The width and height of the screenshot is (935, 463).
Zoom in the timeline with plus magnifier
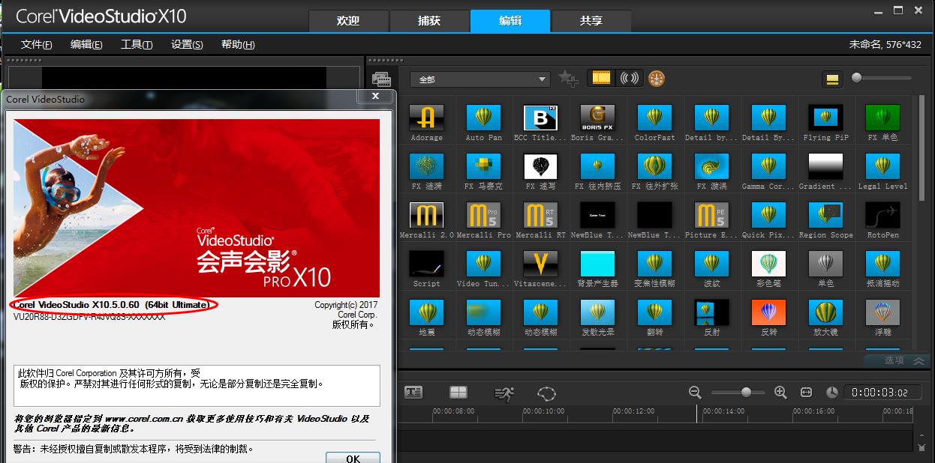point(780,392)
